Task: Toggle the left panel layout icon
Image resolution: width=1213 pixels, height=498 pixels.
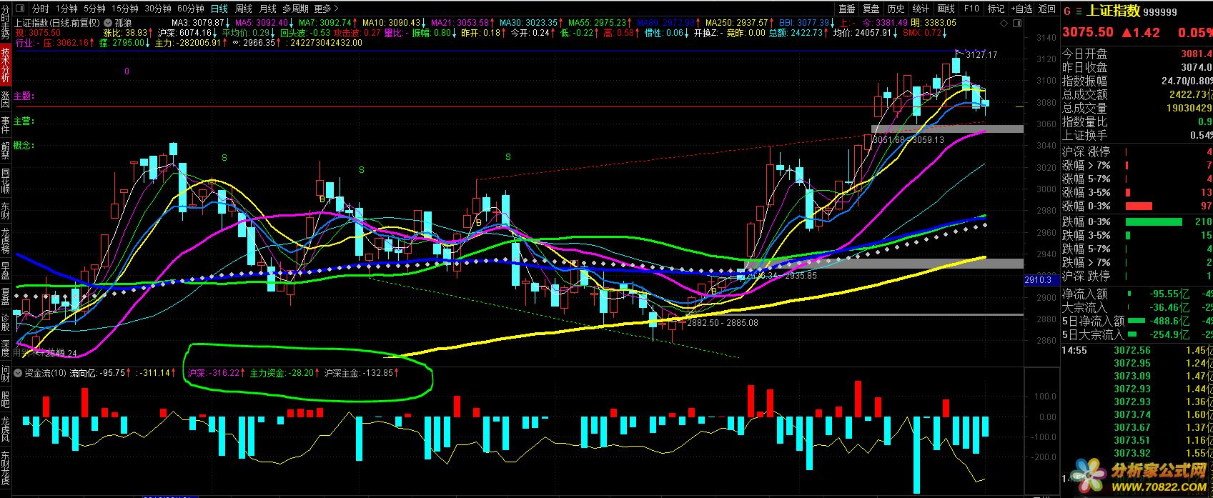Action: click(x=19, y=9)
